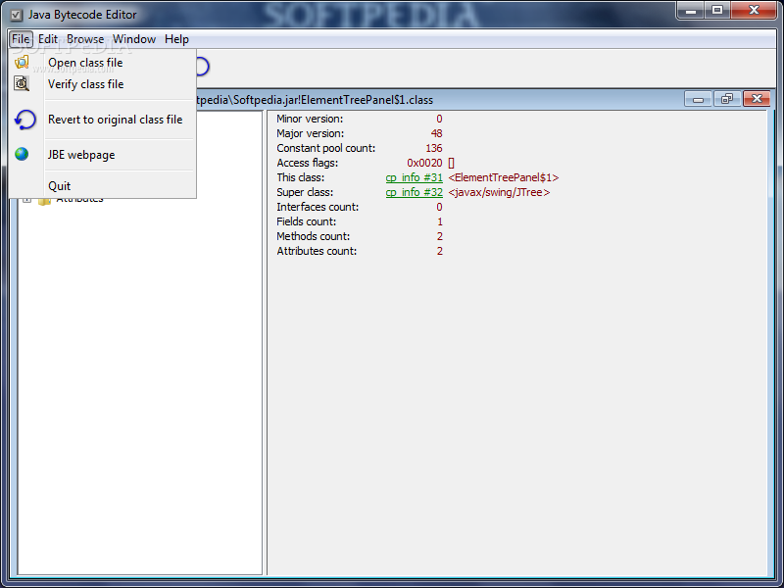The width and height of the screenshot is (784, 588).
Task: Open the Window menu
Action: pyautogui.click(x=134, y=39)
